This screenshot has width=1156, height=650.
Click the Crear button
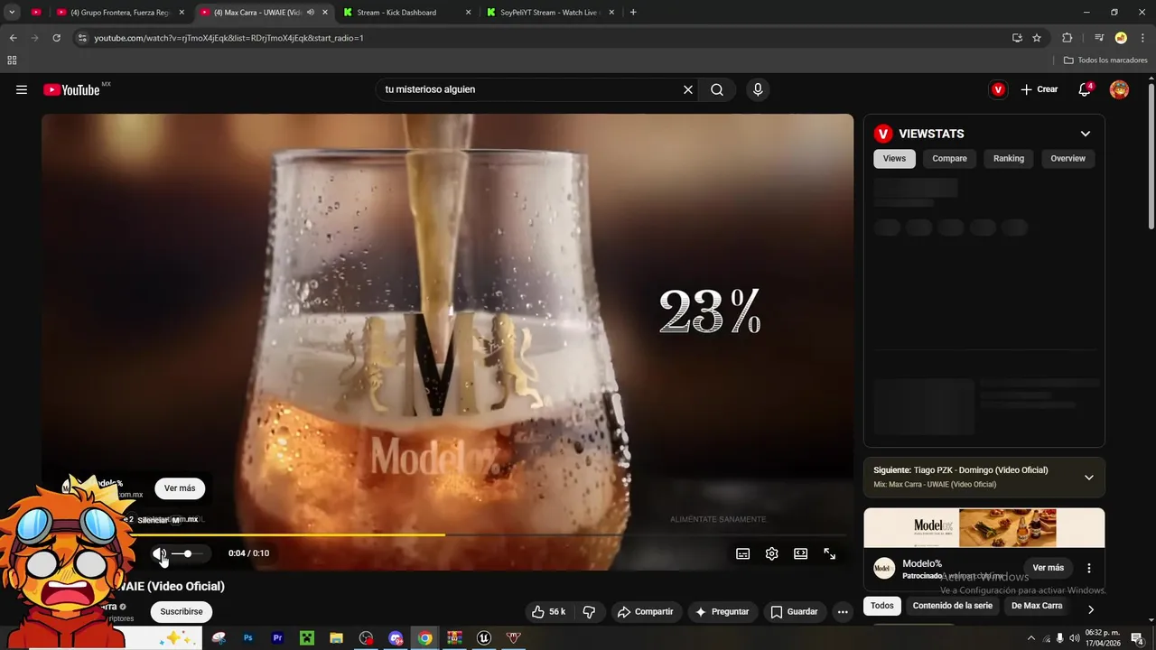[1039, 89]
